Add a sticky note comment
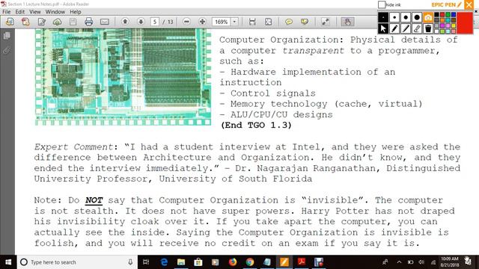Image resolution: width=479 pixels, height=269 pixels. [x=289, y=22]
